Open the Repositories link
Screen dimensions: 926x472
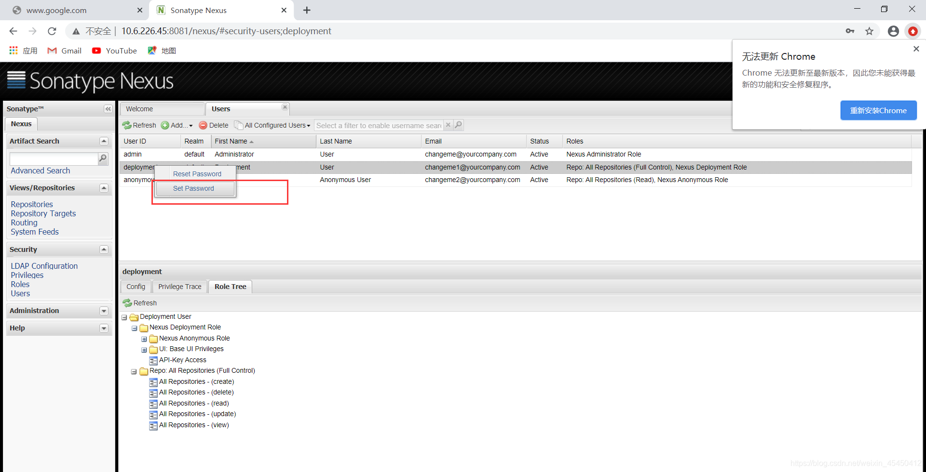(x=32, y=204)
